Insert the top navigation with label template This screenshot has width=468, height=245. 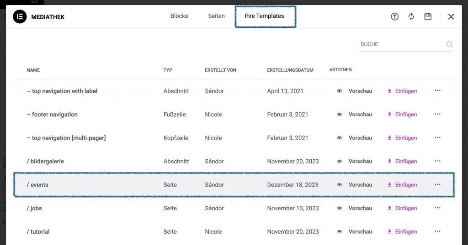click(x=402, y=91)
